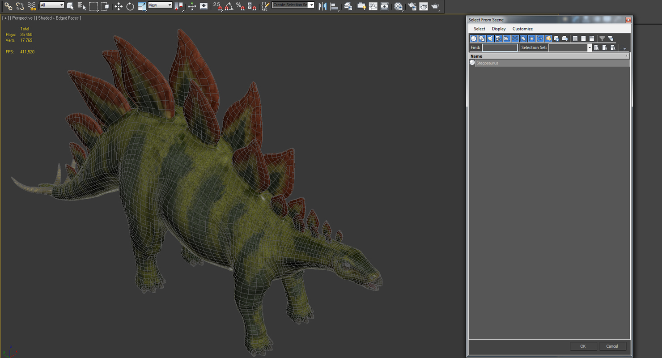Screen dimensions: 662x358
Task: Select the Stegosaurus row in the list
Action: click(x=549, y=63)
